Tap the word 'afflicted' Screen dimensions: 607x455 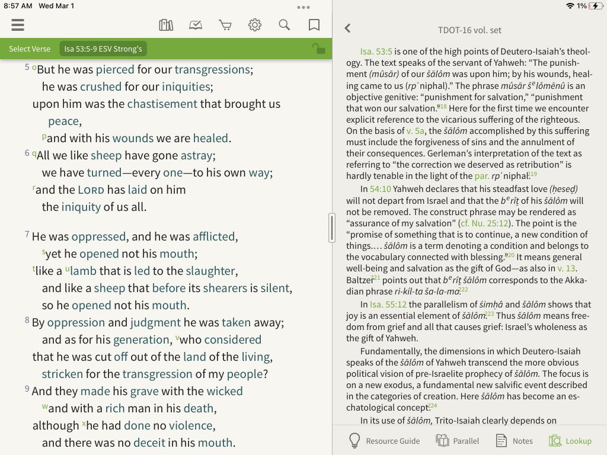(213, 236)
